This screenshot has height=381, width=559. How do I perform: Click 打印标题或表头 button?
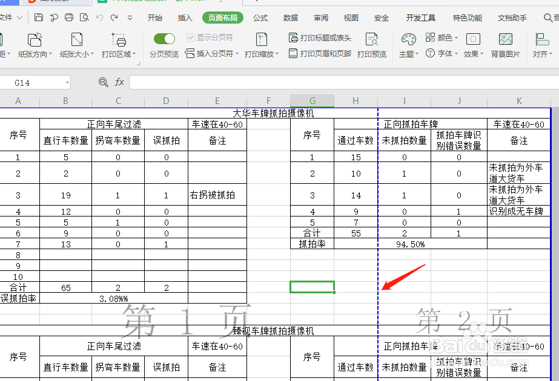[320, 37]
